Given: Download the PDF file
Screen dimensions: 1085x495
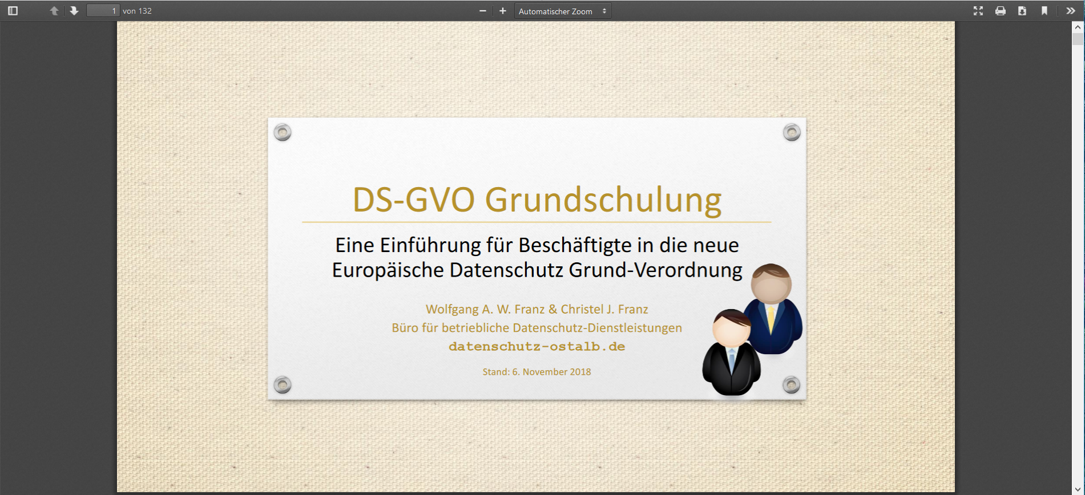Looking at the screenshot, I should 1022,11.
